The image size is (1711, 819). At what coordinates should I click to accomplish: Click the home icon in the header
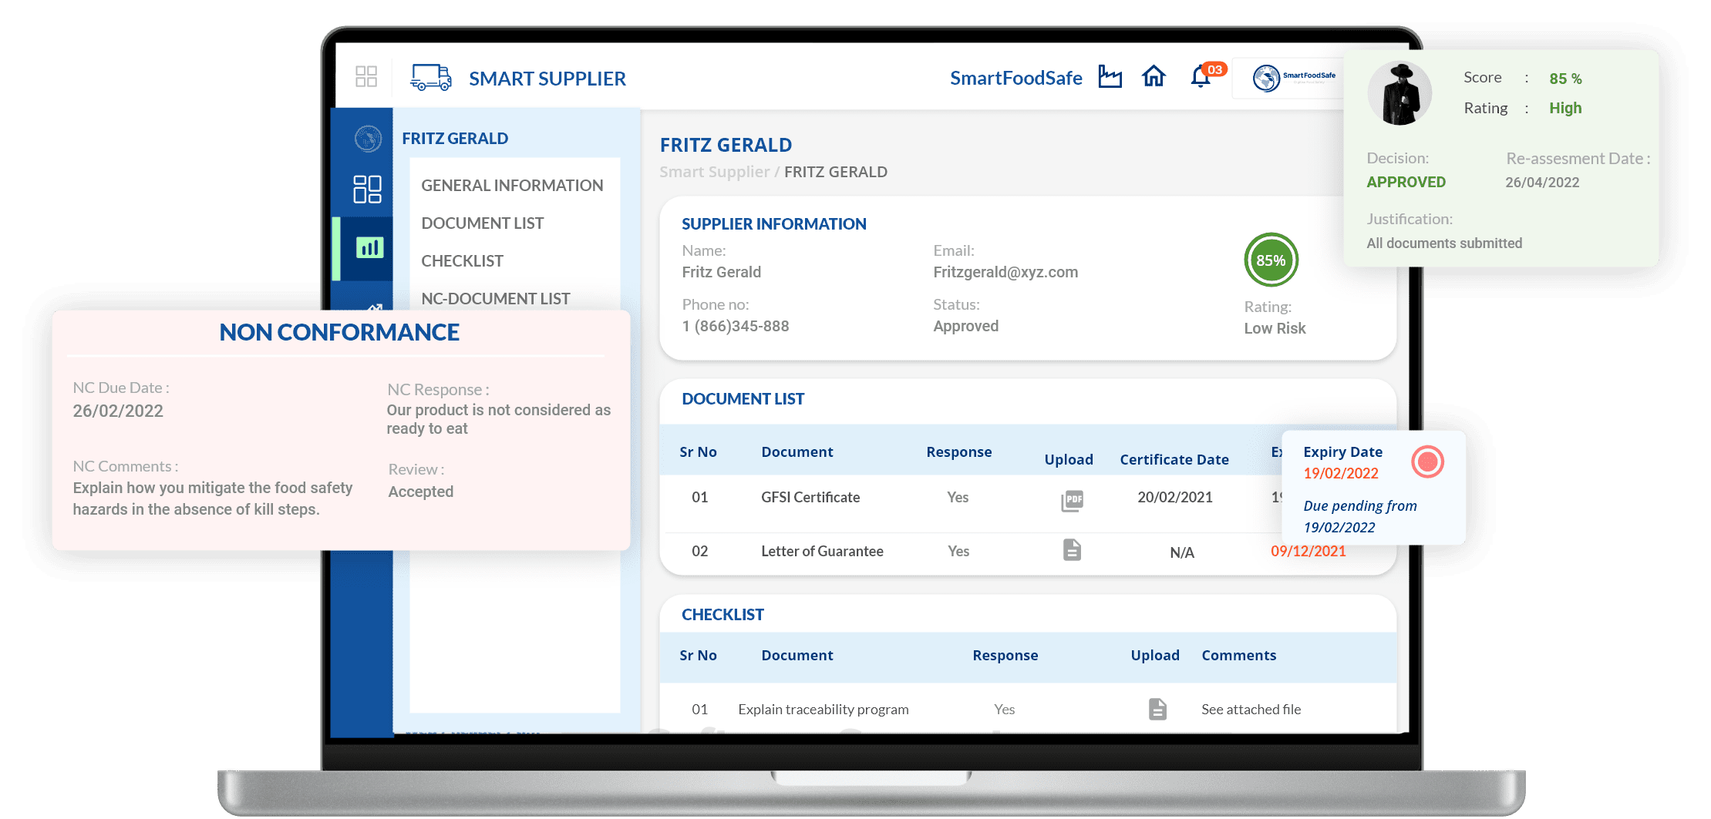pyautogui.click(x=1154, y=76)
